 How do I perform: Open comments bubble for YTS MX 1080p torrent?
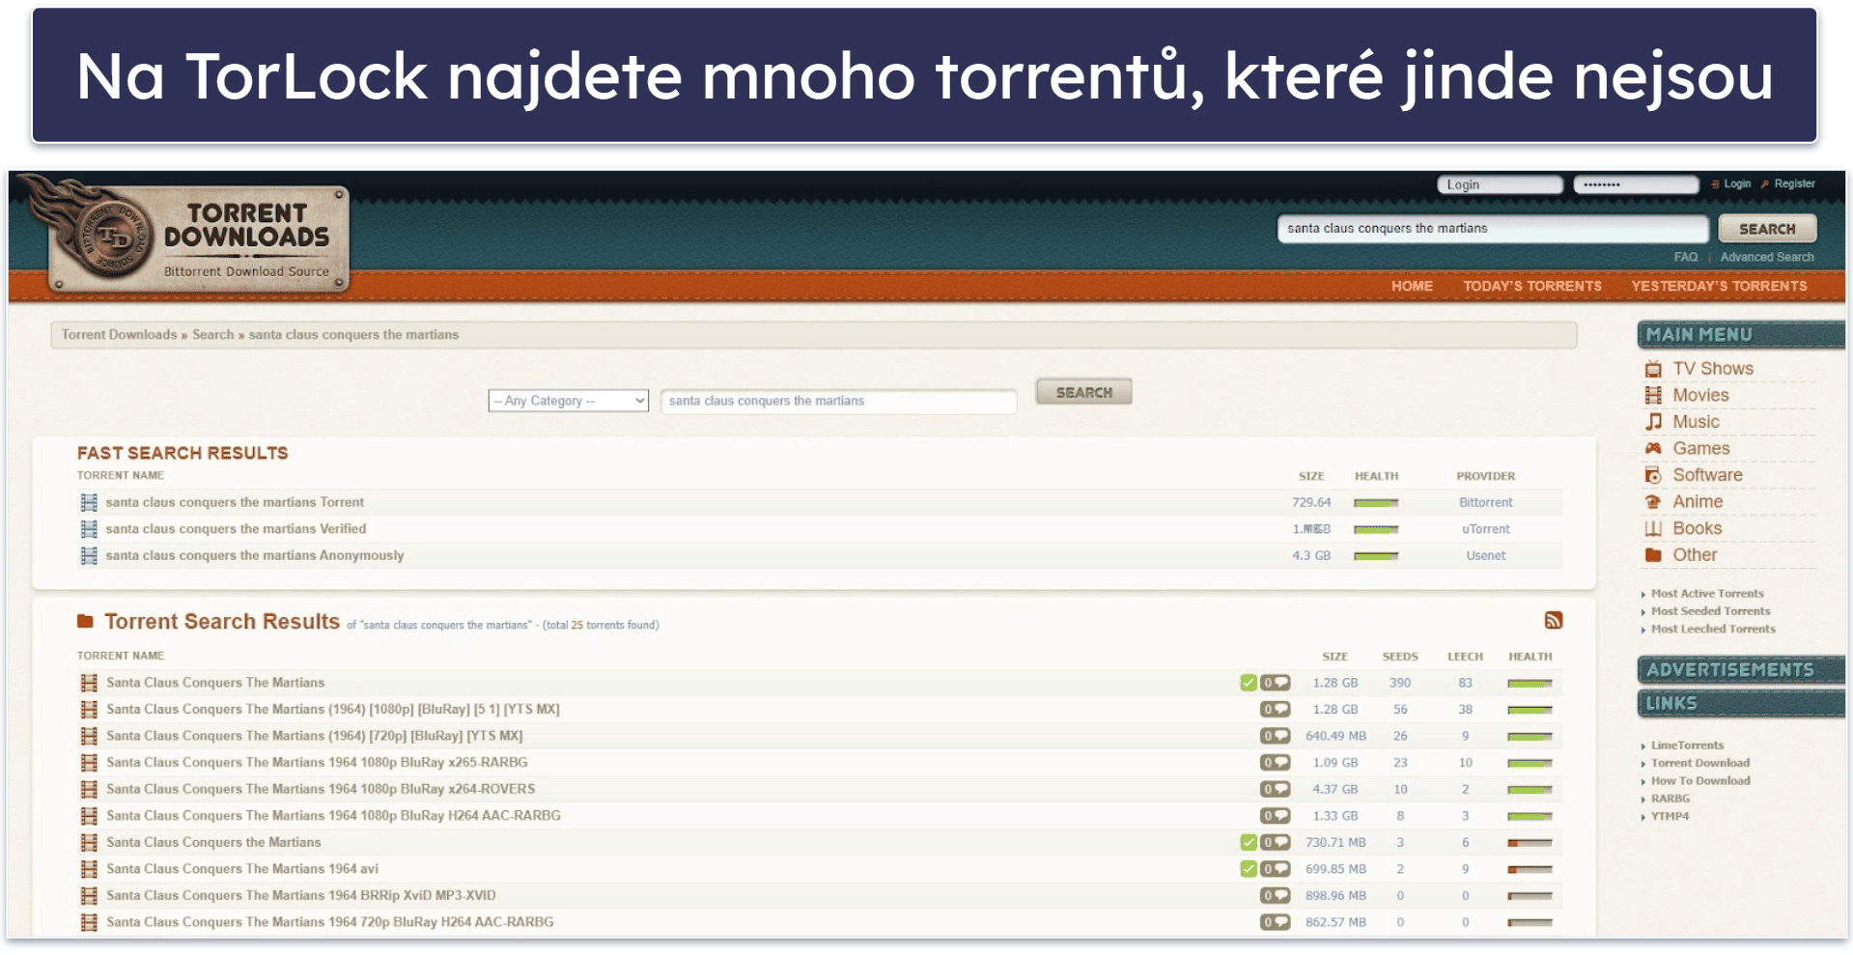point(1276,710)
